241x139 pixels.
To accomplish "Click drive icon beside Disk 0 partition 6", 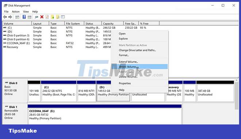I will point(5,39).
